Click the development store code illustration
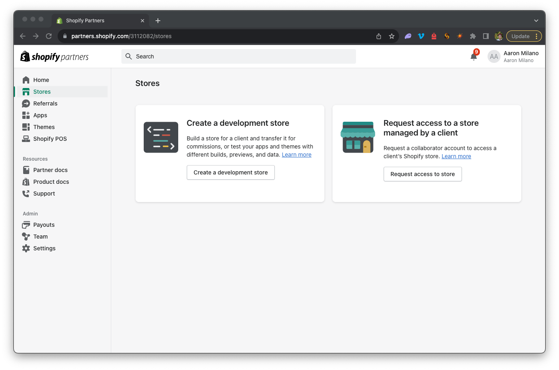 click(161, 137)
